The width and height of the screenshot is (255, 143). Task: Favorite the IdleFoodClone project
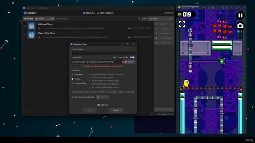click(25, 26)
